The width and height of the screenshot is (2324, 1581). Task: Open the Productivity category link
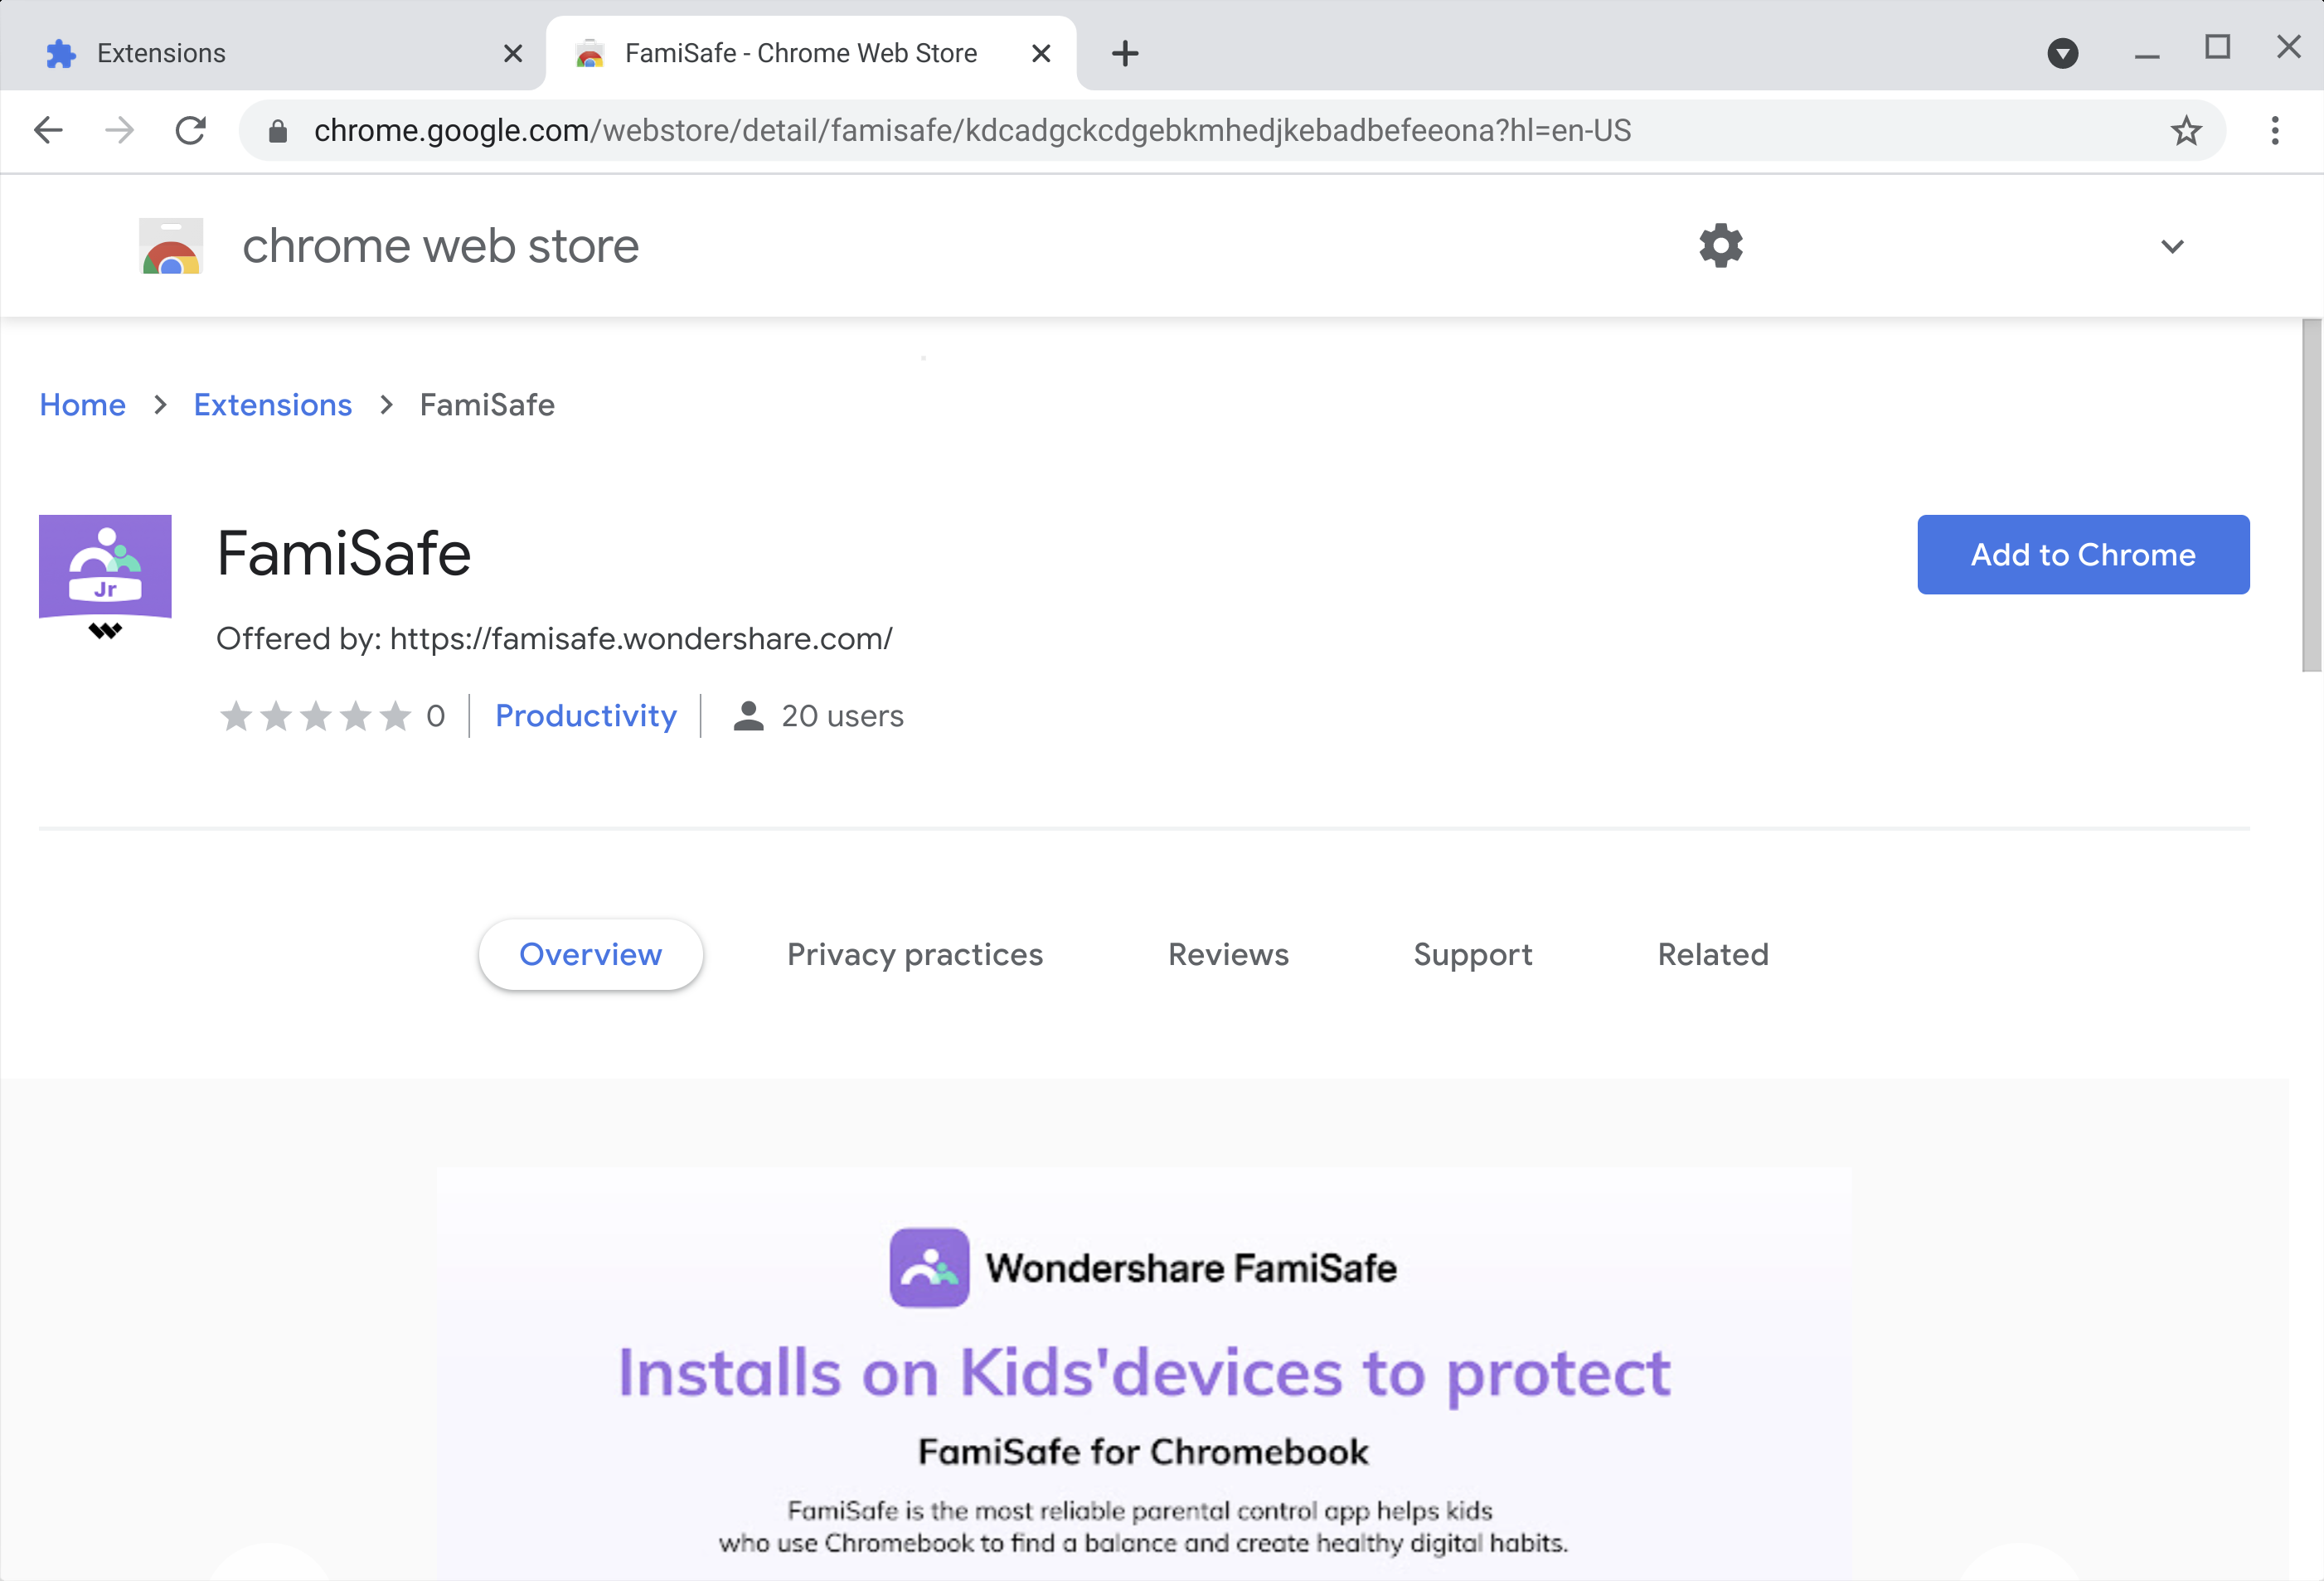coord(586,715)
